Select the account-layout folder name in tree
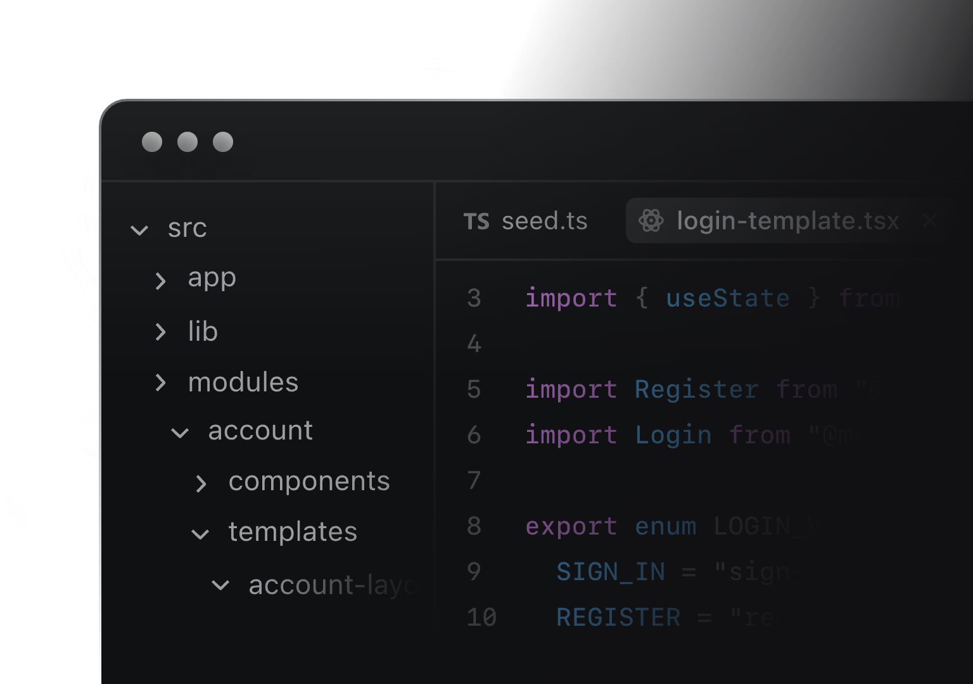The image size is (973, 684). pos(332,585)
